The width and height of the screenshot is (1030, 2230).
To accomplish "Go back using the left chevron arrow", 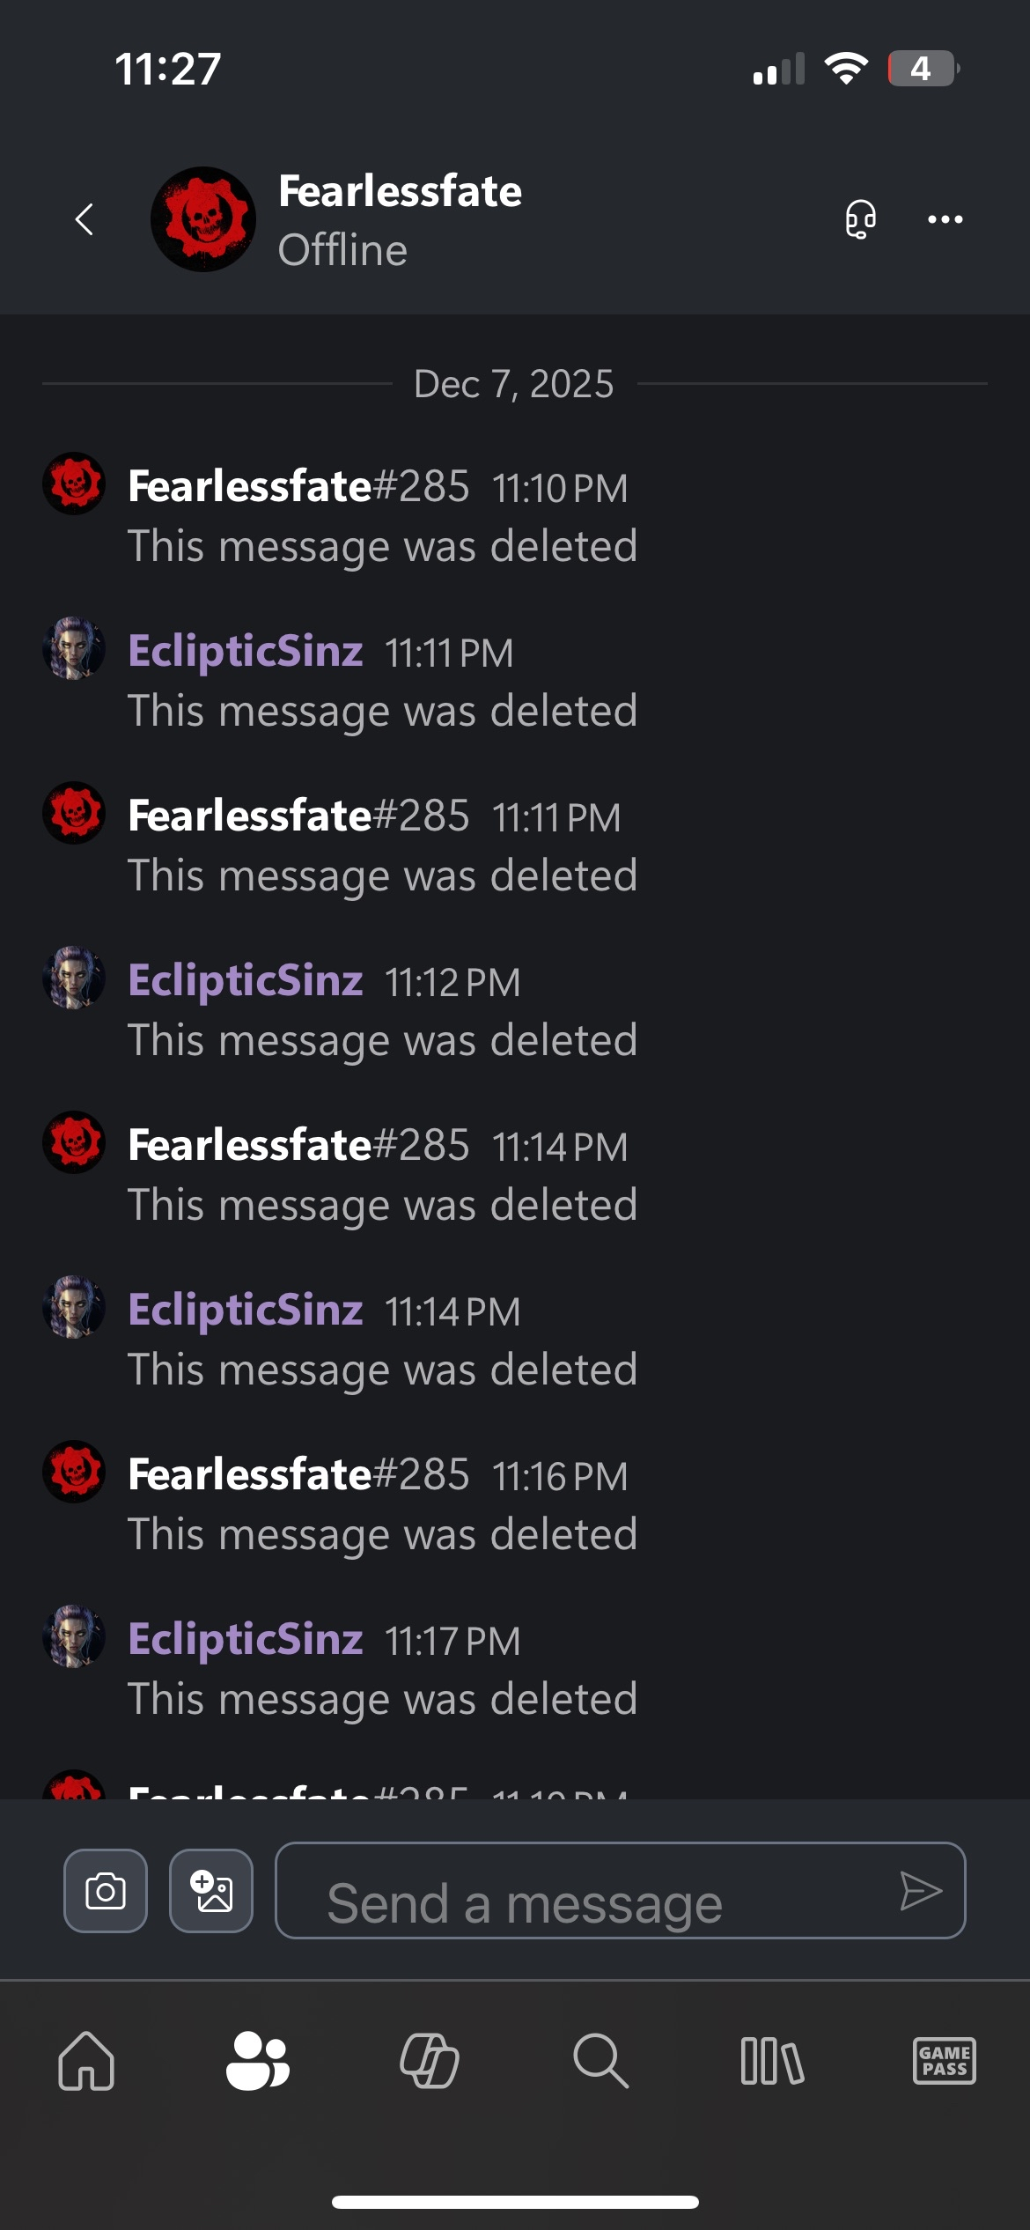I will tap(85, 219).
